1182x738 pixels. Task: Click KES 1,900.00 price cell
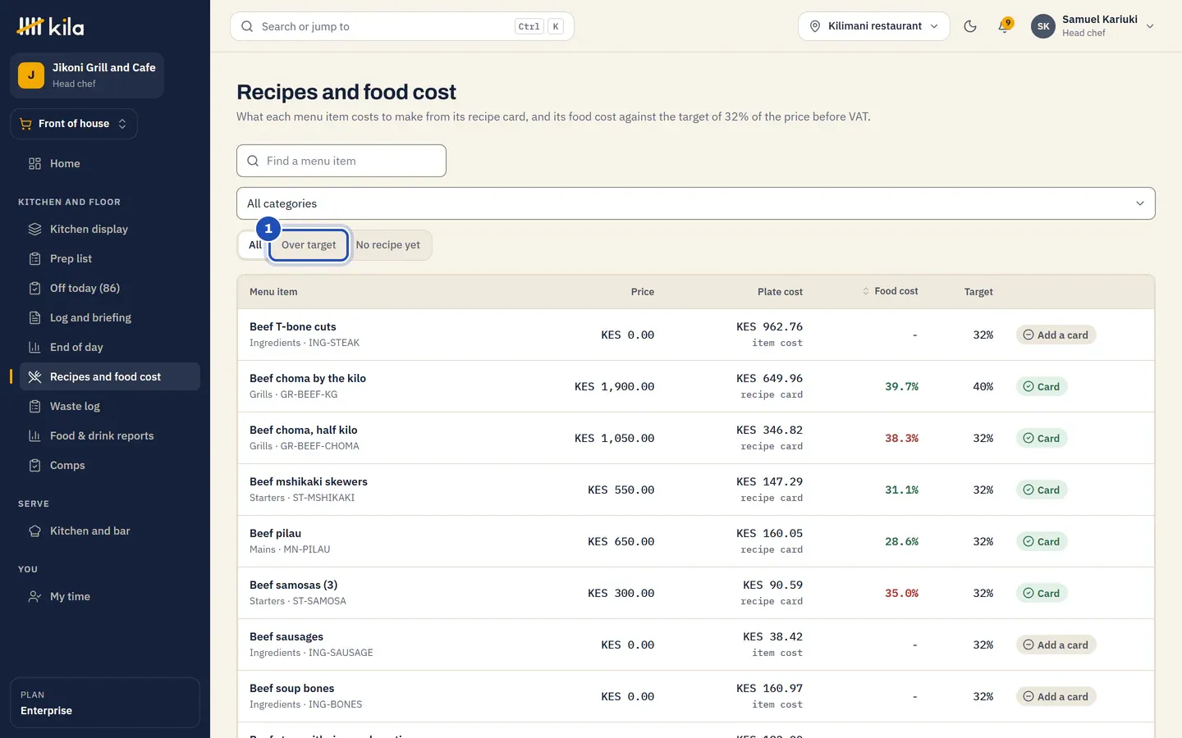[x=614, y=386]
